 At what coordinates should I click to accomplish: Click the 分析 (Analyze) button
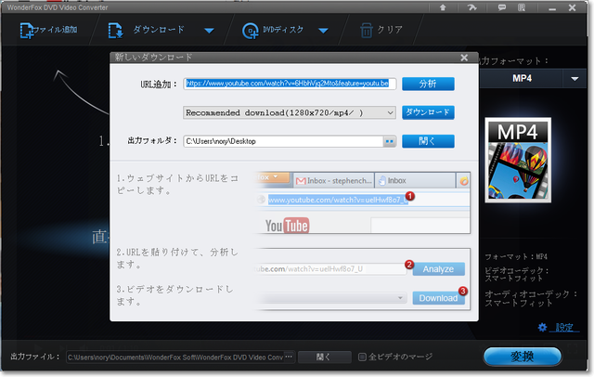428,84
